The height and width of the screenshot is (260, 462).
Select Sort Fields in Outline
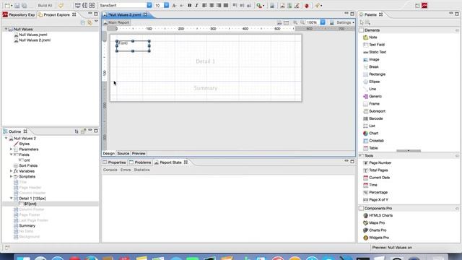point(26,165)
